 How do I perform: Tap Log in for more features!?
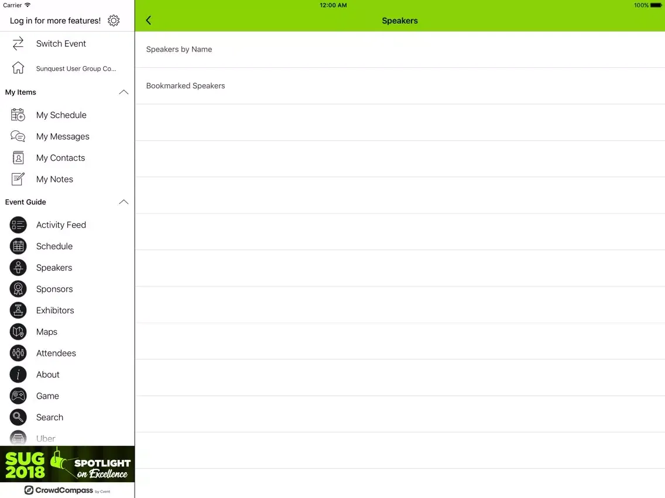click(55, 20)
